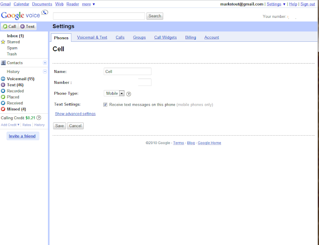319x245 pixels.
Task: Open the Phone Type Mobile dropdown
Action: coord(114,93)
